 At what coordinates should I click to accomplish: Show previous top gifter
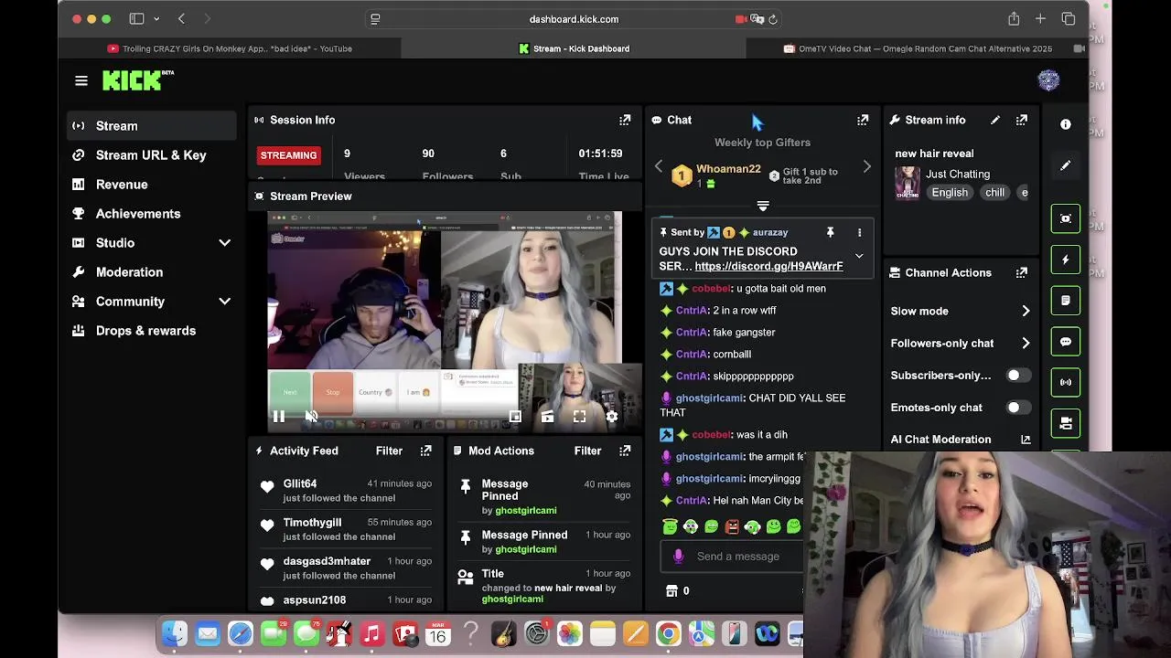pos(659,167)
